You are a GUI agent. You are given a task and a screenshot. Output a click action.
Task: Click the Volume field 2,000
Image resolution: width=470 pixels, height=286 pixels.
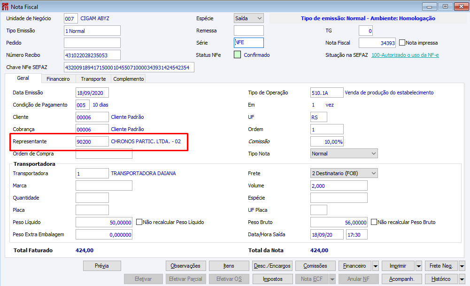(x=339, y=186)
